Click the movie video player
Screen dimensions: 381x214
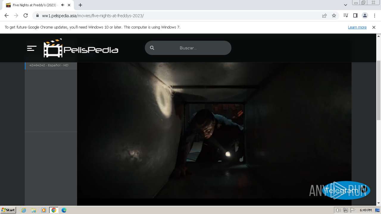[214, 131]
